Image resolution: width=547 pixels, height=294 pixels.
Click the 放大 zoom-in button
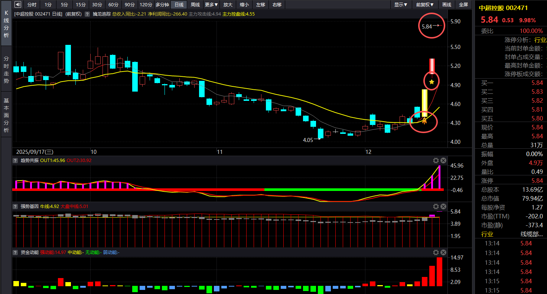point(228,5)
